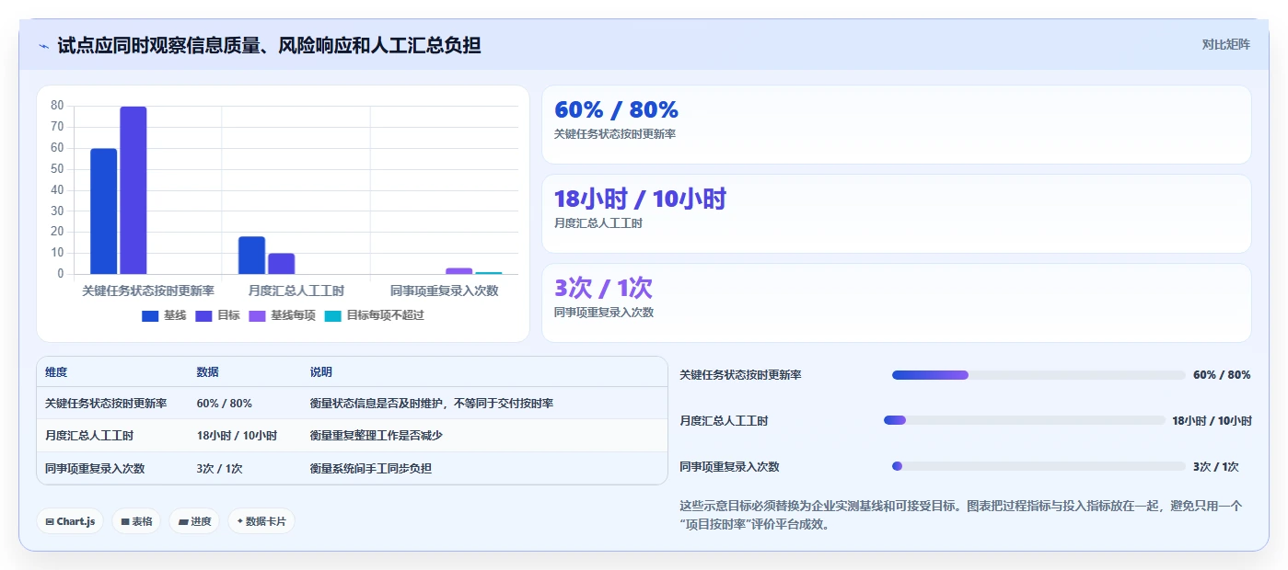Click table cell 关键任务状态按时更新率

point(106,404)
